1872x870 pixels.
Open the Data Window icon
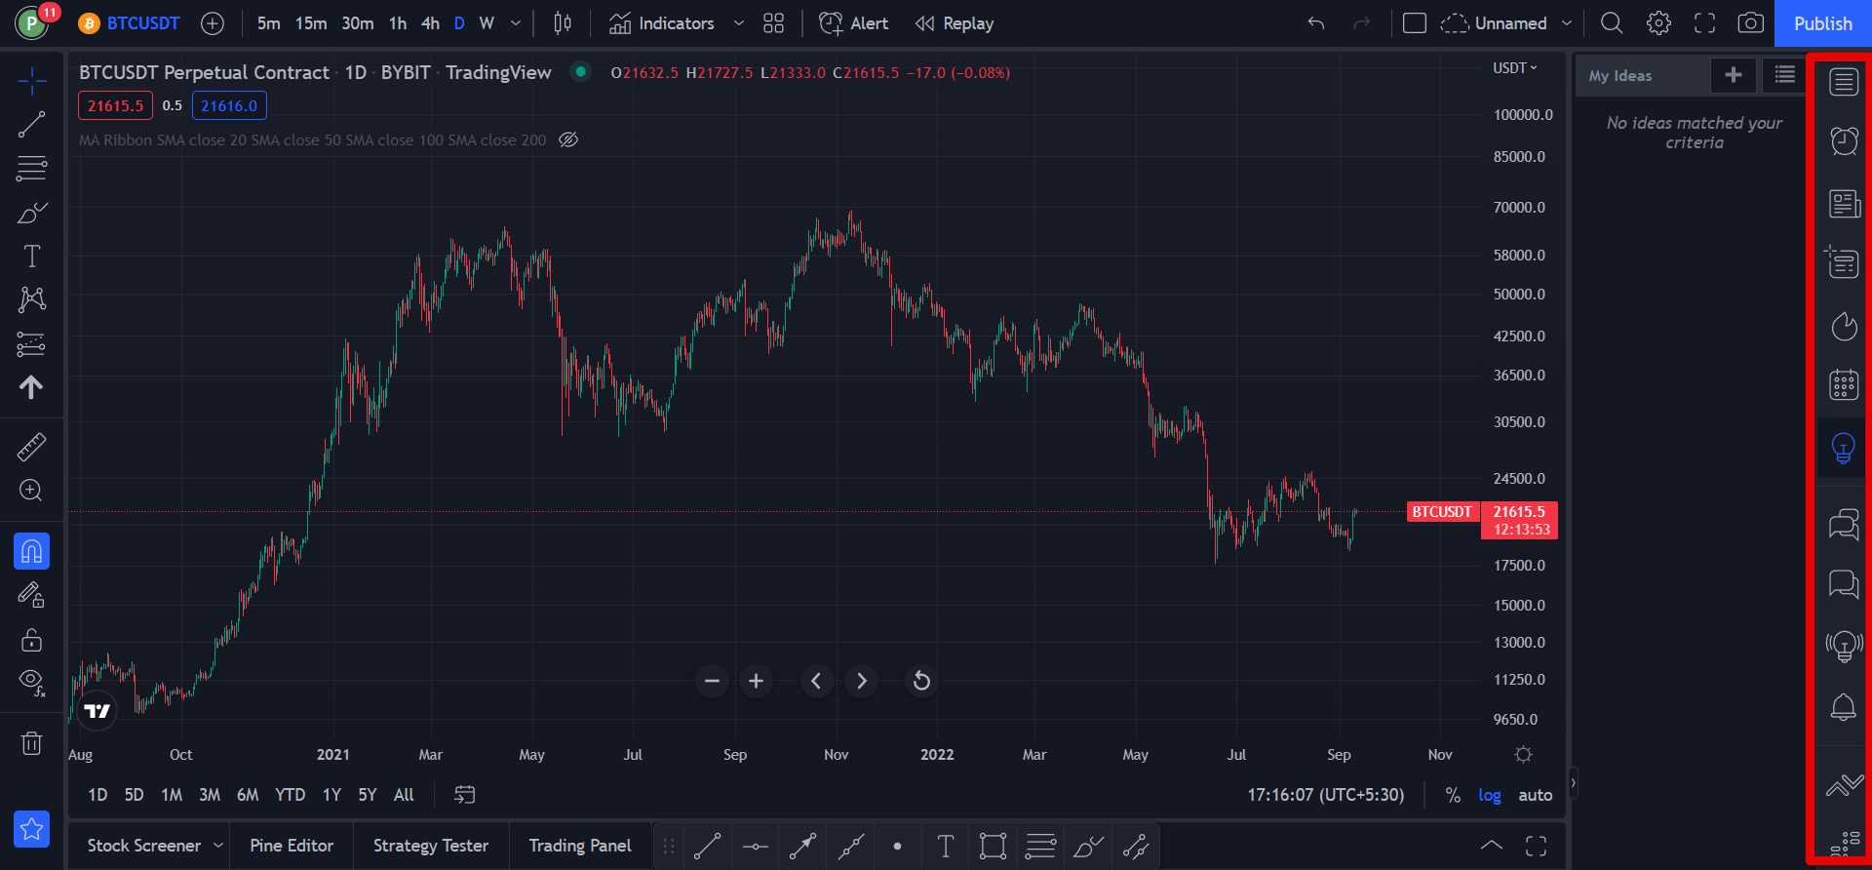[x=1842, y=261]
